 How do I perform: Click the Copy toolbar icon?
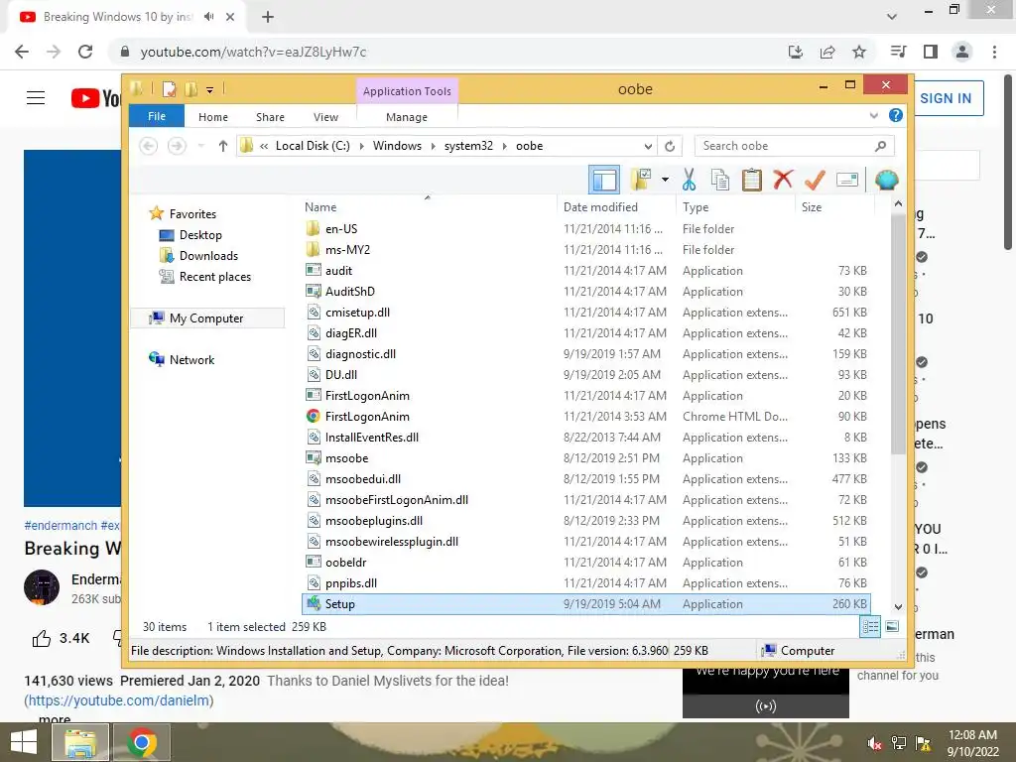coord(720,180)
